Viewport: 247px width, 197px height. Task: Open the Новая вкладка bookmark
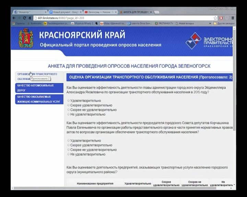click(x=185, y=23)
